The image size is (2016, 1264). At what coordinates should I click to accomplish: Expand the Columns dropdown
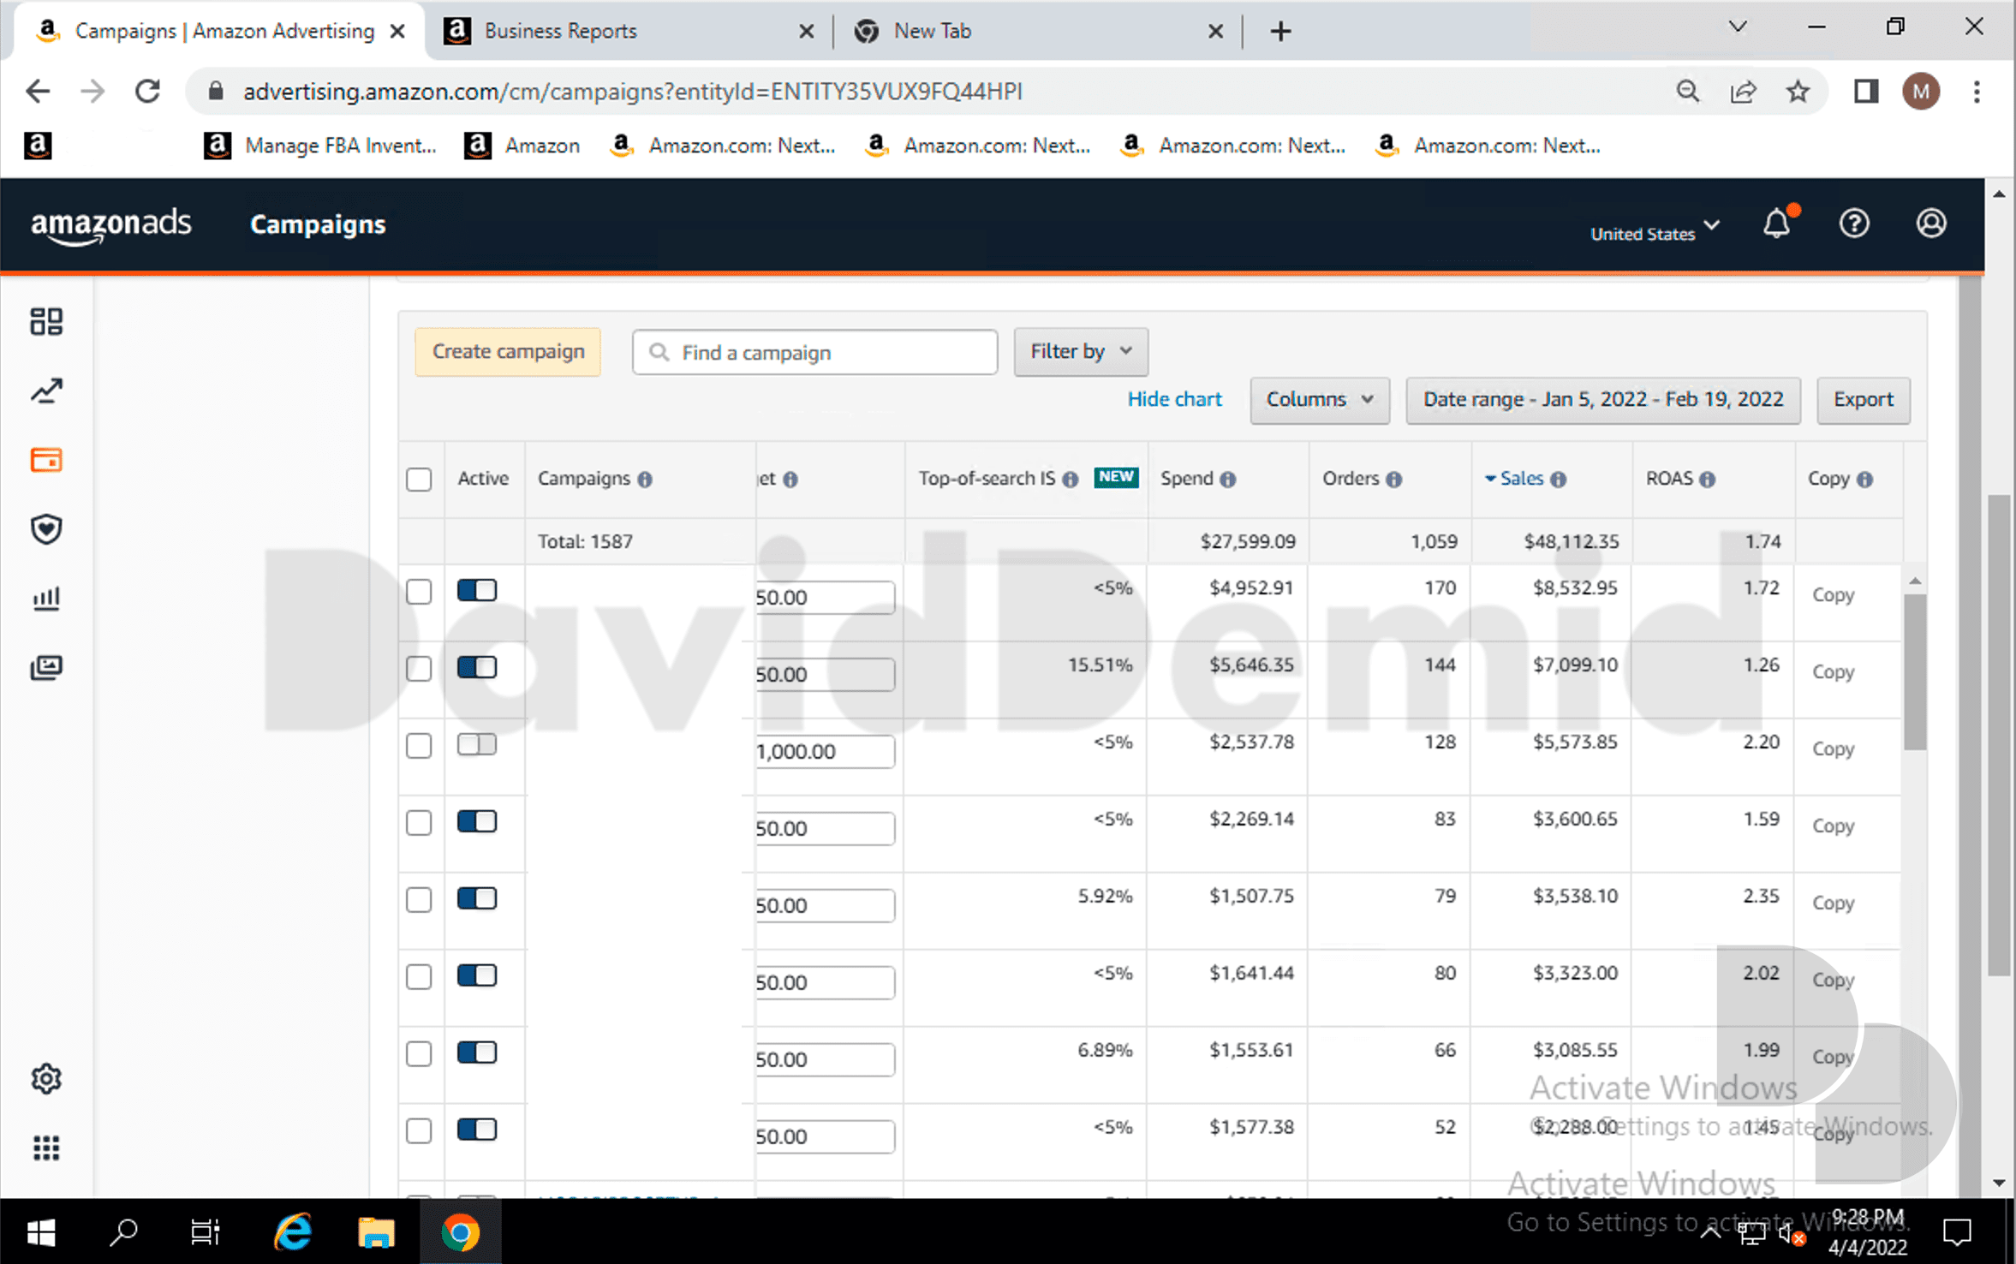pyautogui.click(x=1320, y=400)
